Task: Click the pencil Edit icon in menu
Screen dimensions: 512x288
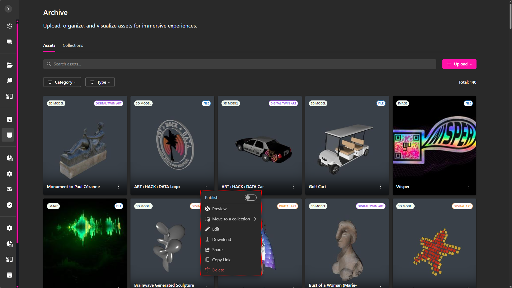Action: tap(207, 229)
